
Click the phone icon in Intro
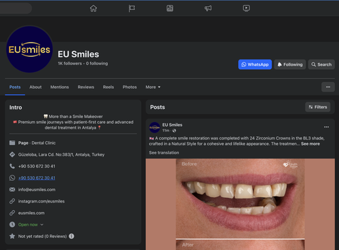pos(12,166)
